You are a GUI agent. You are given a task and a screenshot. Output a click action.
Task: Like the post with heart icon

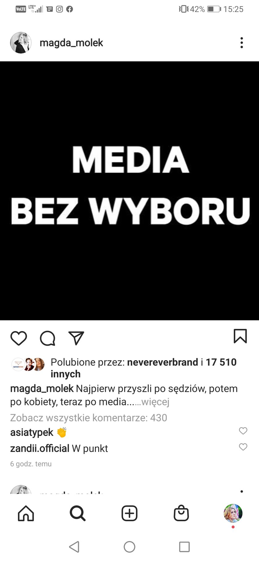click(19, 338)
